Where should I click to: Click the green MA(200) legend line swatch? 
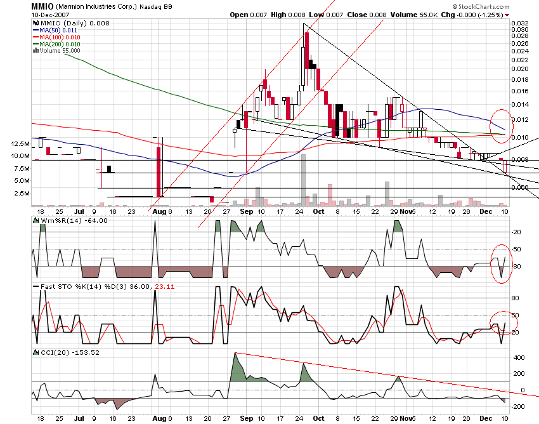point(36,44)
